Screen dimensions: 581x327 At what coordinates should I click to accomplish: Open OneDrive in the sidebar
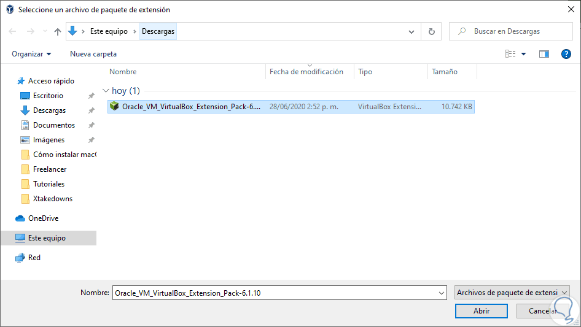tap(44, 218)
